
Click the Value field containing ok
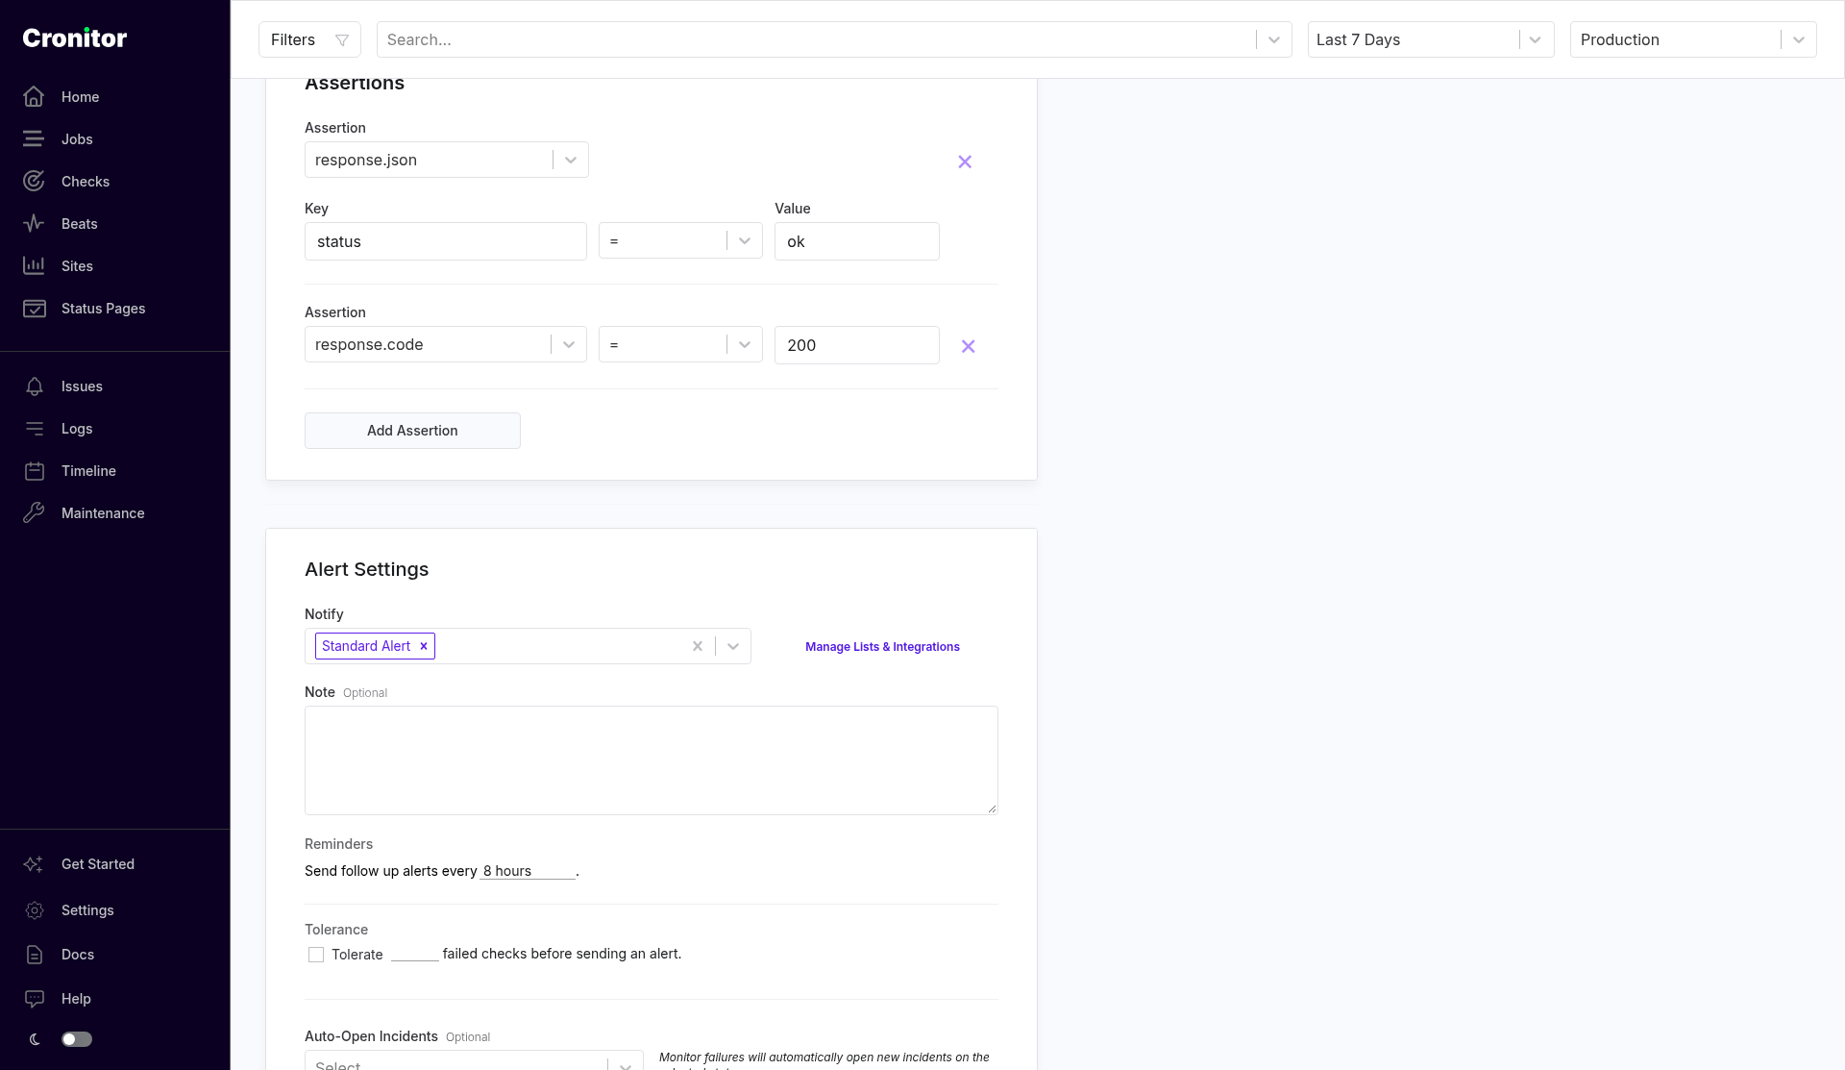pos(857,241)
